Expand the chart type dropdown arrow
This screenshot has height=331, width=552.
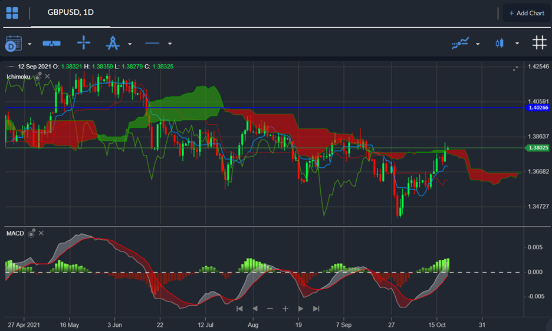(517, 44)
